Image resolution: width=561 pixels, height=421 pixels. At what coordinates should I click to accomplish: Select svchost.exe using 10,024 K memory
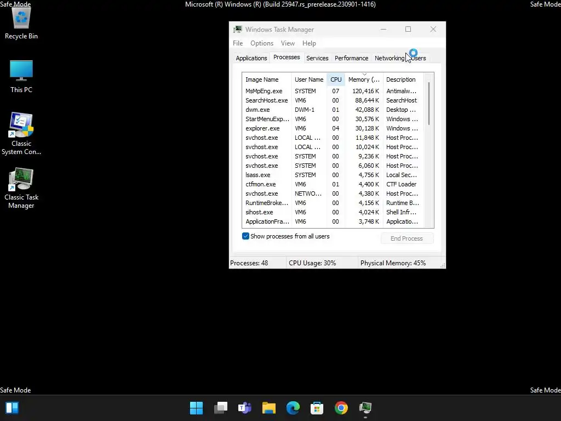click(333, 147)
